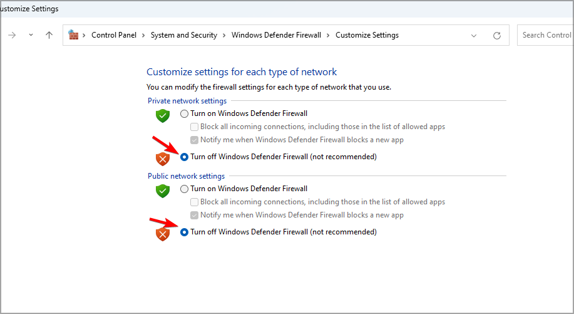Click red shield icon under Public network
The image size is (574, 314).
[x=163, y=234]
